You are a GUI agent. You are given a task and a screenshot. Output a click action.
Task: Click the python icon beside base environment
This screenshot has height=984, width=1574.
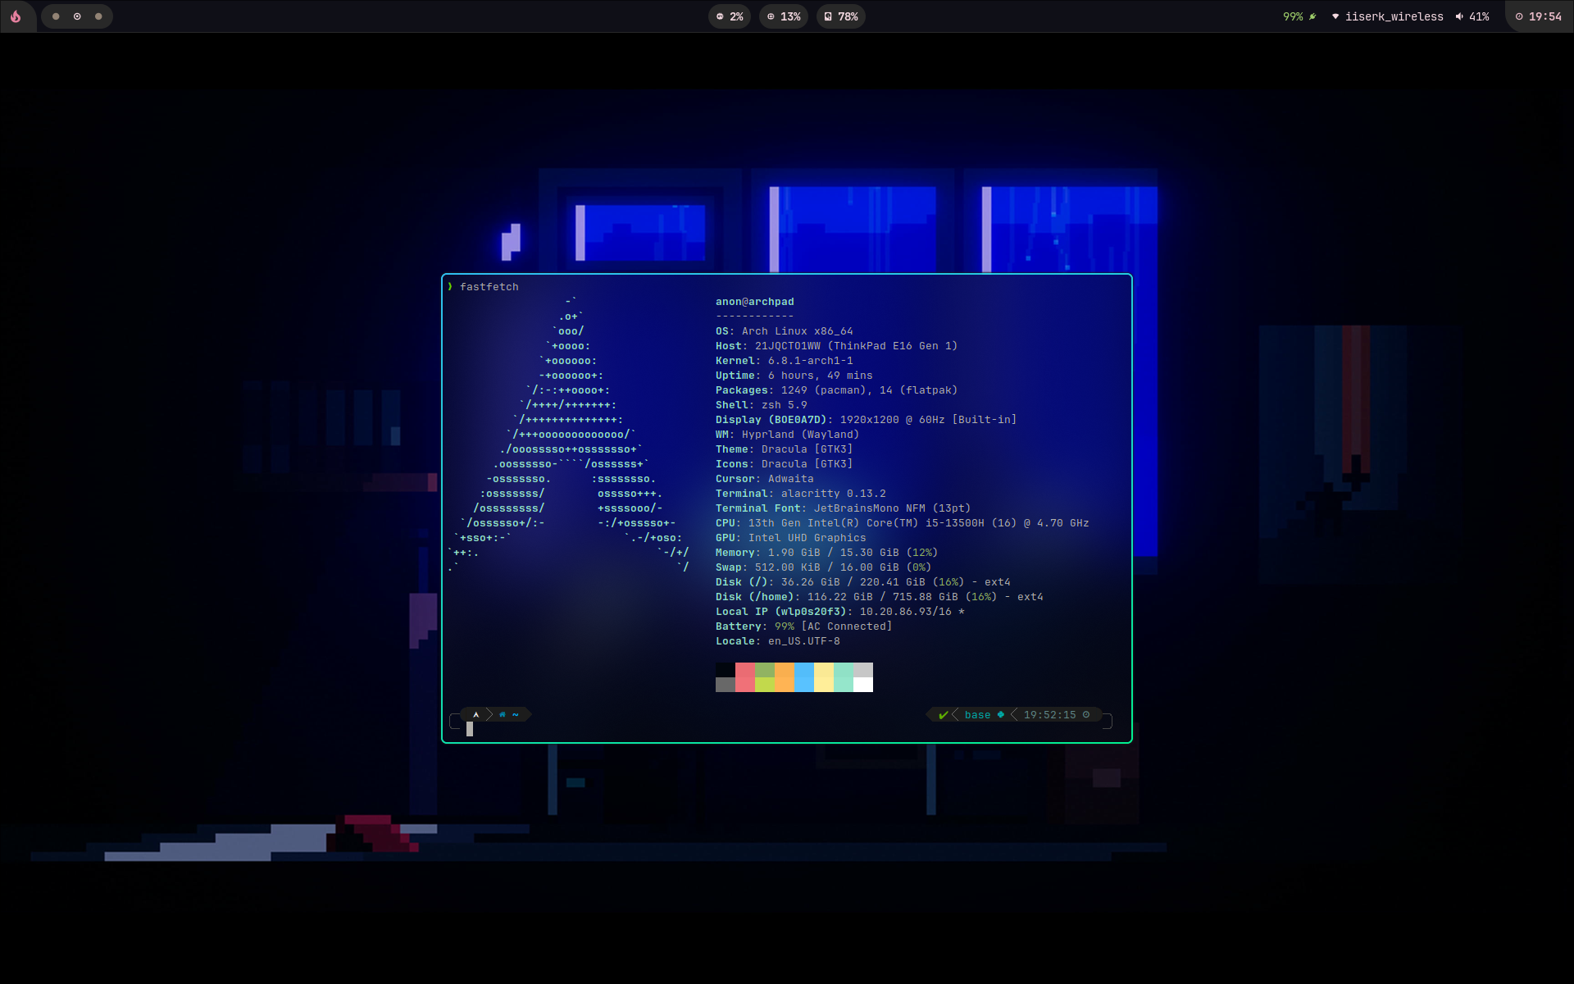click(x=1000, y=714)
